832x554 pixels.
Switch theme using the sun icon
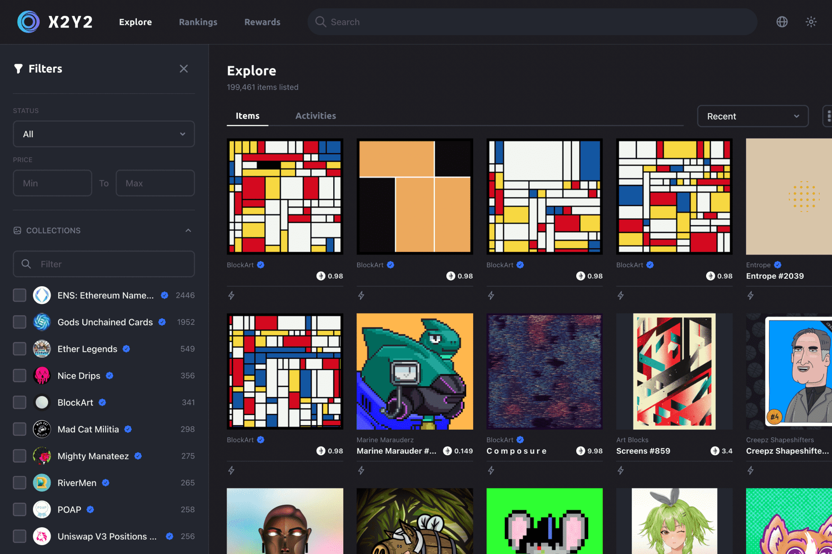(x=810, y=22)
